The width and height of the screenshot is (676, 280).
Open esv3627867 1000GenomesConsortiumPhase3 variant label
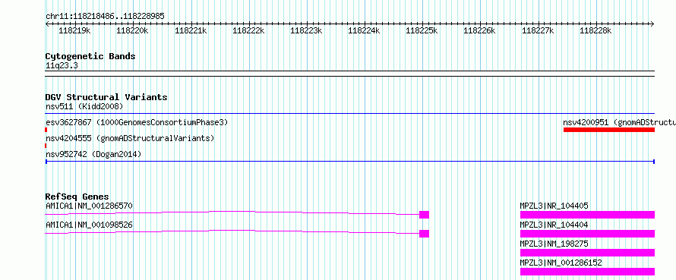(137, 122)
